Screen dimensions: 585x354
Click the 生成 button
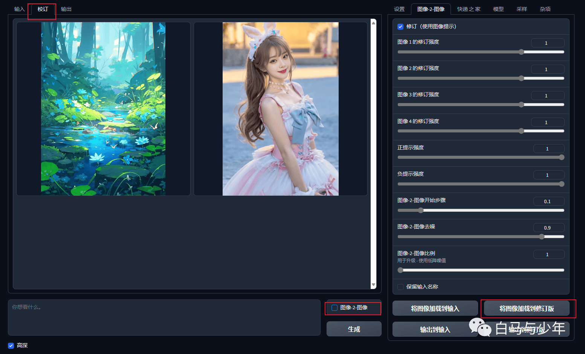tap(354, 329)
